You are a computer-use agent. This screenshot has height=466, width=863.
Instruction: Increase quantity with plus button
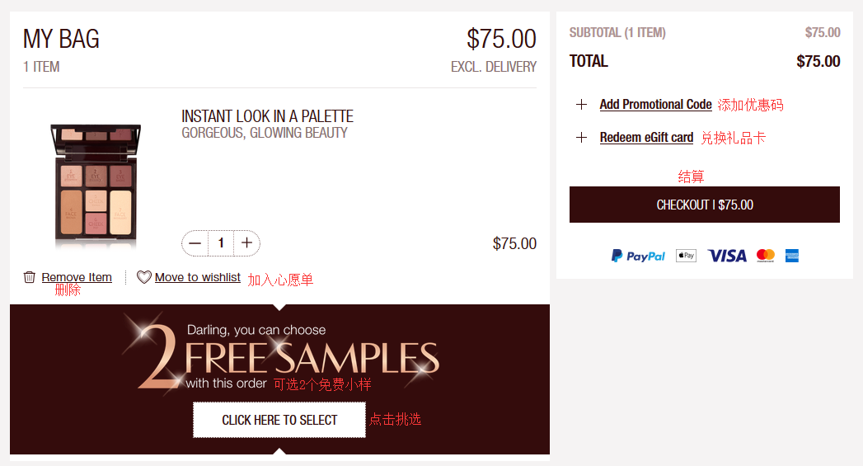(246, 243)
